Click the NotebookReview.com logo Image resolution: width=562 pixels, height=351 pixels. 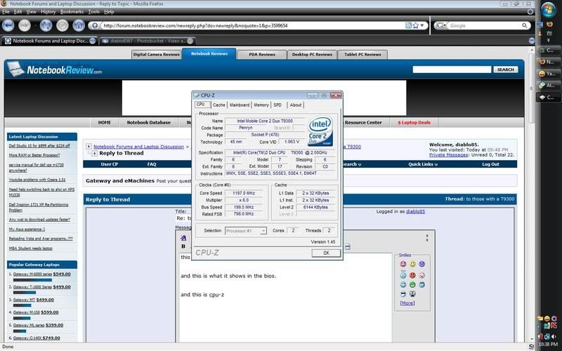[55, 69]
